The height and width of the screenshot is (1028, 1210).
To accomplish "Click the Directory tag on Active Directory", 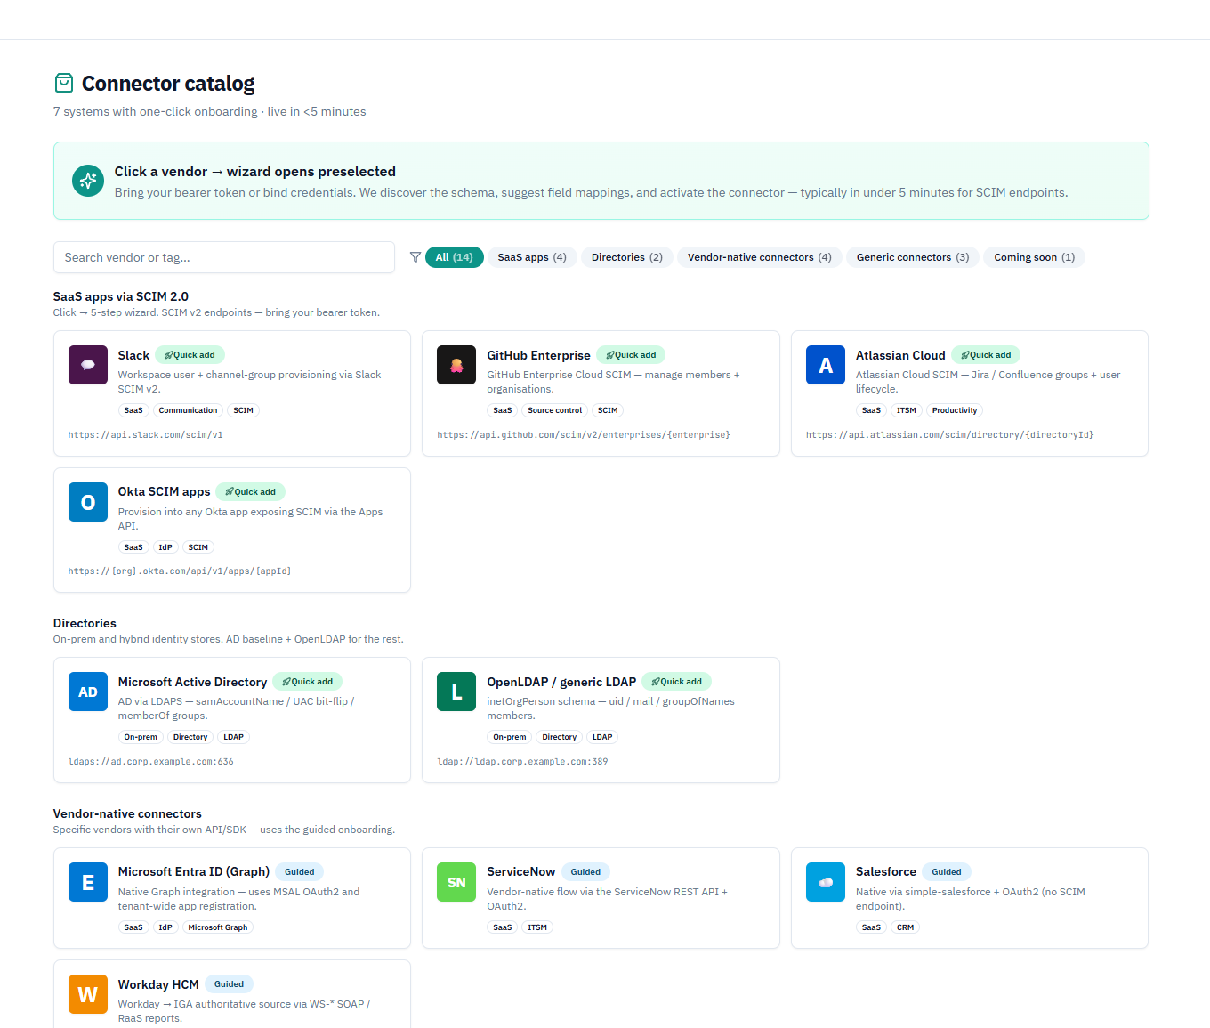I will pos(190,737).
